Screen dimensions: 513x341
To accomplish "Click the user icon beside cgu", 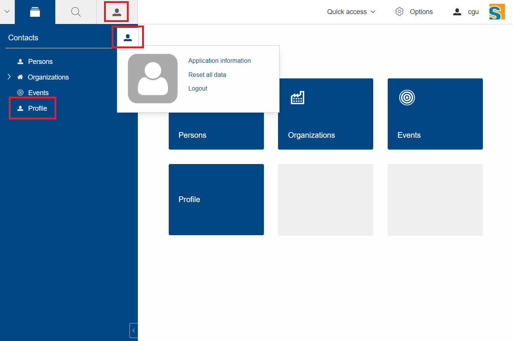I will click(457, 12).
